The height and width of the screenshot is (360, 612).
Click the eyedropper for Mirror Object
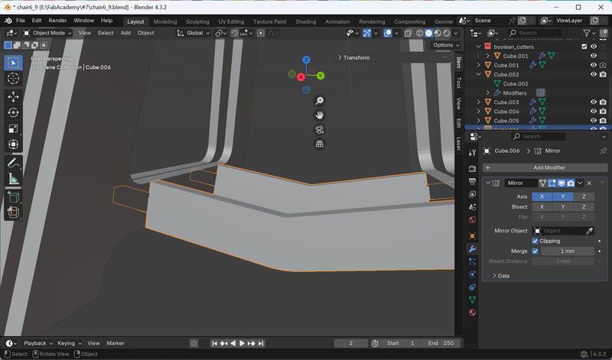pos(589,231)
